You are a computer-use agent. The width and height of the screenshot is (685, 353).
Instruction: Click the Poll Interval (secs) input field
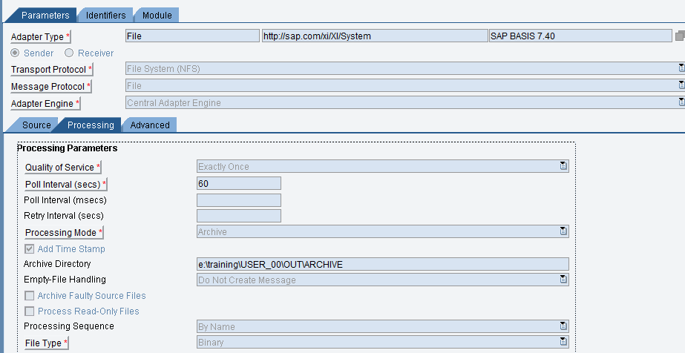239,183
